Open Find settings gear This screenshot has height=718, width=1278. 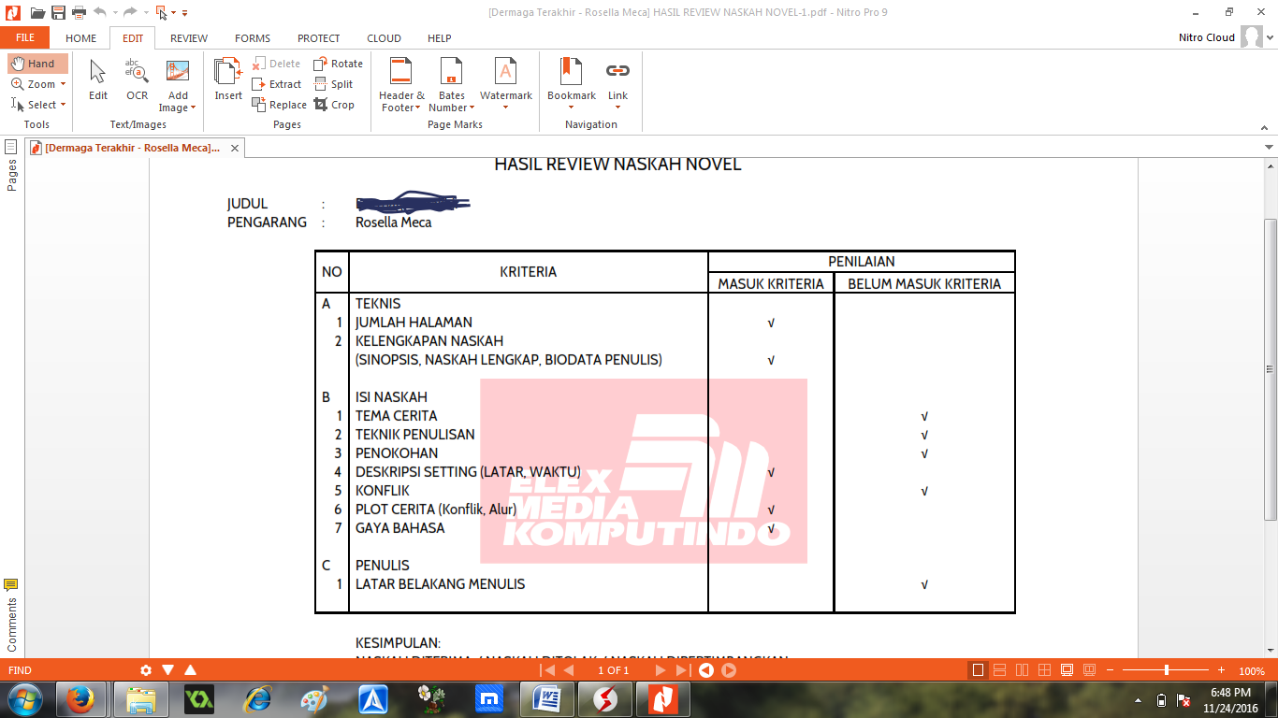[x=146, y=670]
